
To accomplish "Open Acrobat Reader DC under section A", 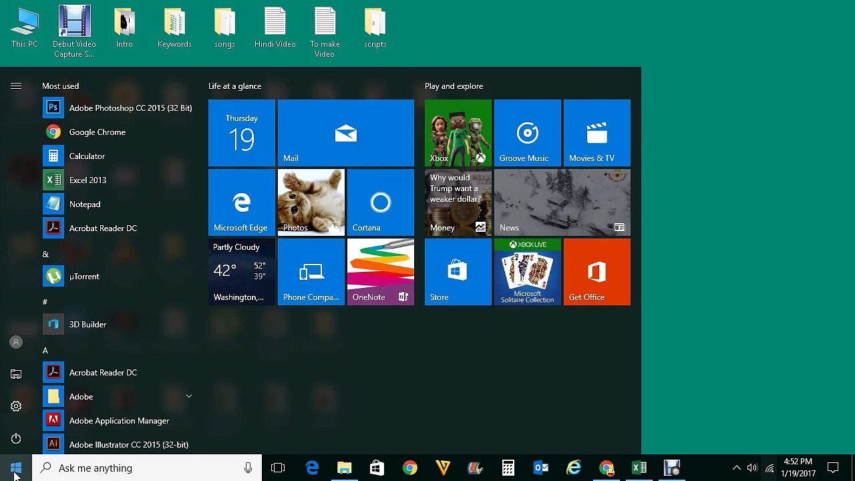I will [118, 372].
